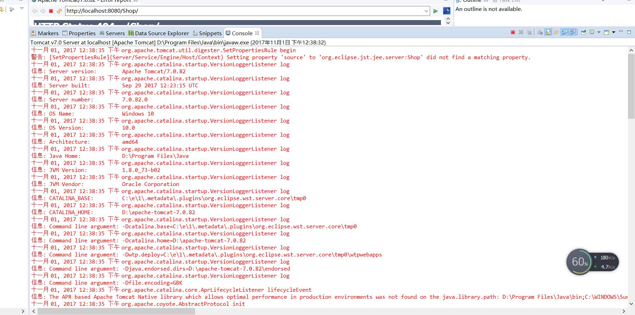Click the Remove Launch icon in the Console toolbar
635x315 pixels.
pos(521,32)
